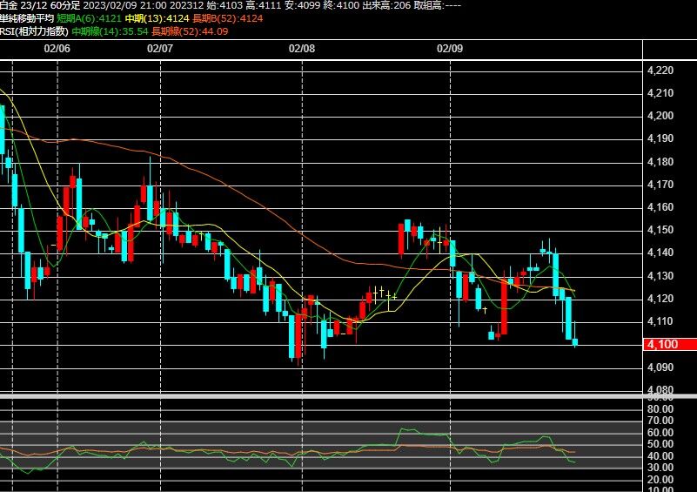Click the 02/07 date label

(160, 48)
